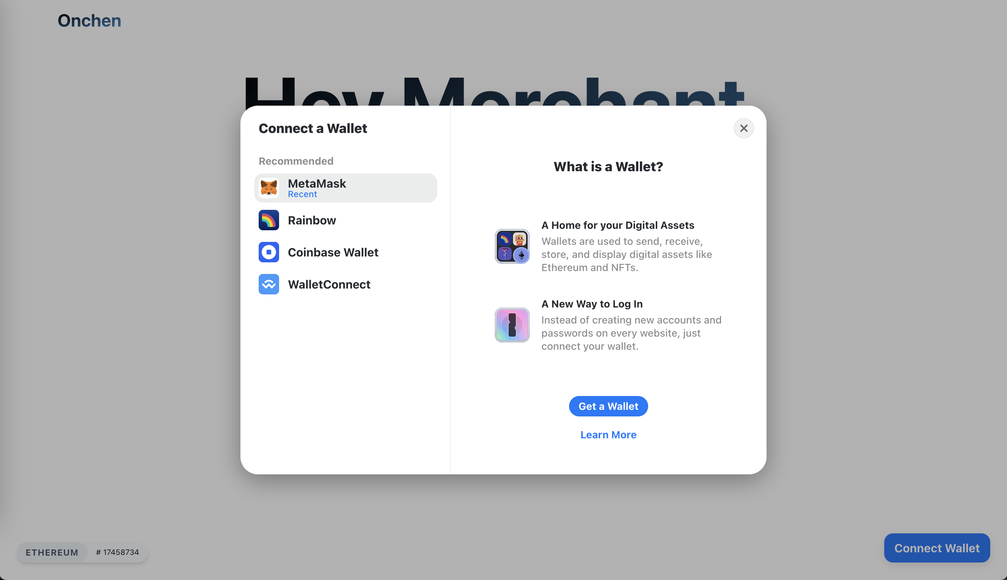The image size is (1007, 580).
Task: Click the WalletConnect logo icon
Action: 269,285
